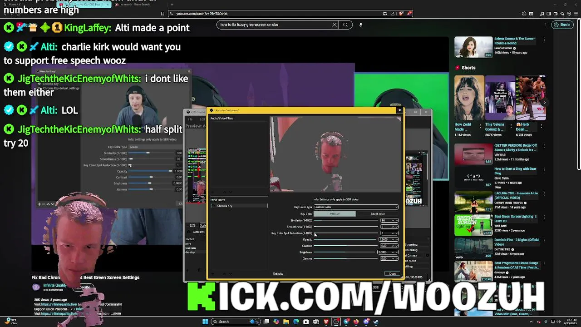Image resolution: width=581 pixels, height=327 pixels.
Task: Click Infinite Quality channel avatar
Action: 36,287
